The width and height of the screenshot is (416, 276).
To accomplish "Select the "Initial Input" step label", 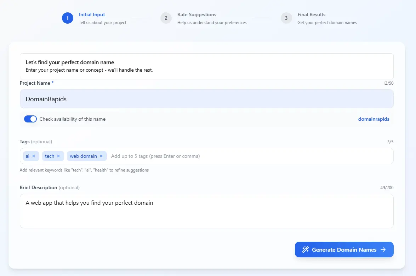I will pos(92,14).
